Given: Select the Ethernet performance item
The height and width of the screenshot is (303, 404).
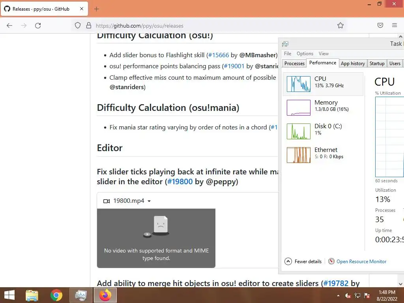Looking at the screenshot, I should (323, 155).
